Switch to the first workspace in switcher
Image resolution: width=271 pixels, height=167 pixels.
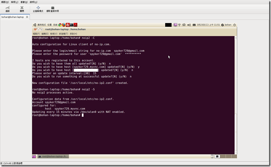pos(217,156)
